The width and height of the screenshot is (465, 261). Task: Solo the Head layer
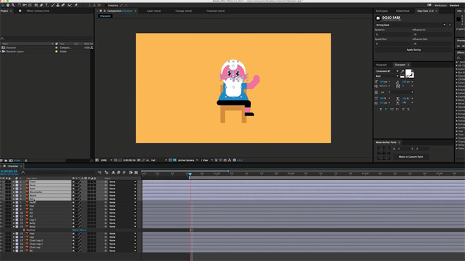coord(6,202)
